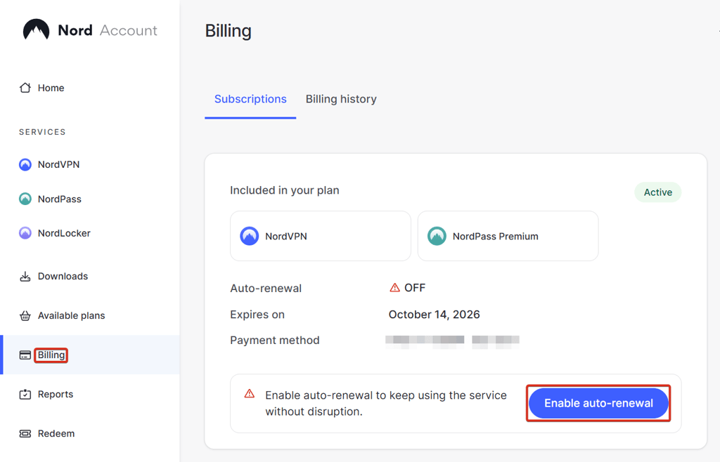Image resolution: width=720 pixels, height=462 pixels.
Task: Click the Auto-renewal label
Action: tap(266, 289)
